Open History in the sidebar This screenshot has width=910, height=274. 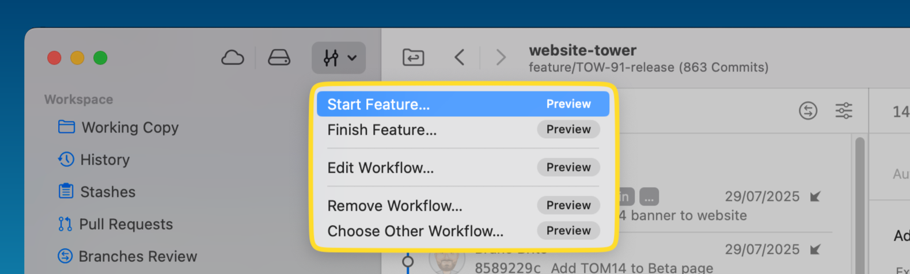[105, 159]
